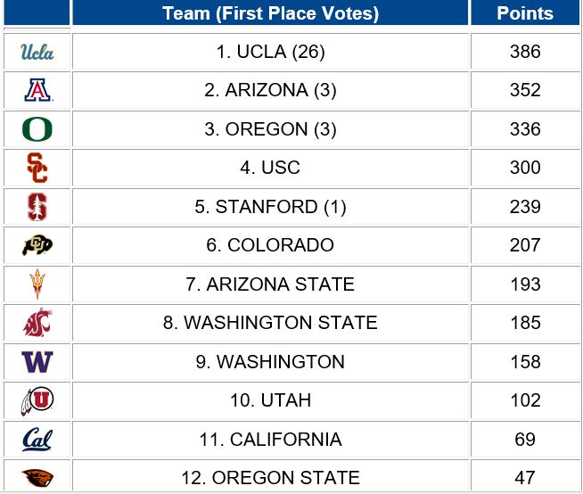Image resolution: width=583 pixels, height=494 pixels.
Task: Click the Arizona Wildcats A logo
Action: 38,90
